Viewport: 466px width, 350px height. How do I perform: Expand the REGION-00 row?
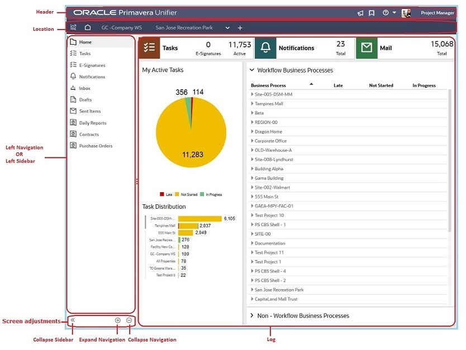253,122
